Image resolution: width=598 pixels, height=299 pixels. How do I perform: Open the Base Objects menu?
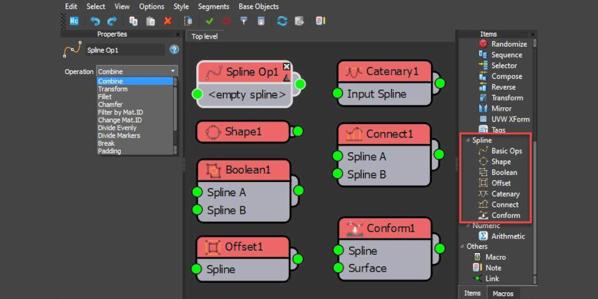(x=259, y=6)
